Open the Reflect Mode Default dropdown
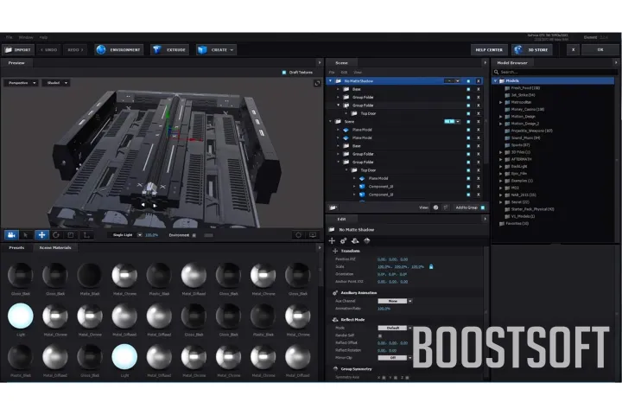This screenshot has height=415, width=622. (395, 328)
